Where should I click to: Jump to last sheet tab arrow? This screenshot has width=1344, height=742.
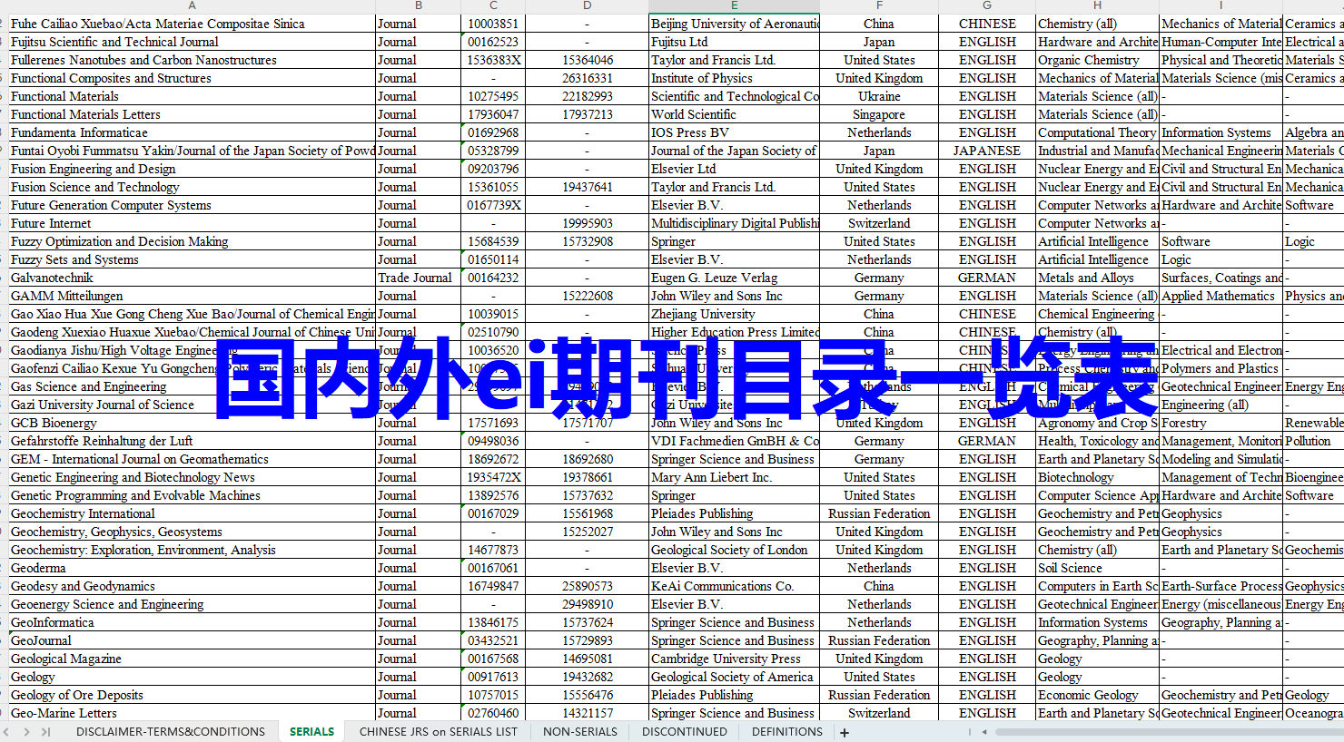pyautogui.click(x=45, y=732)
